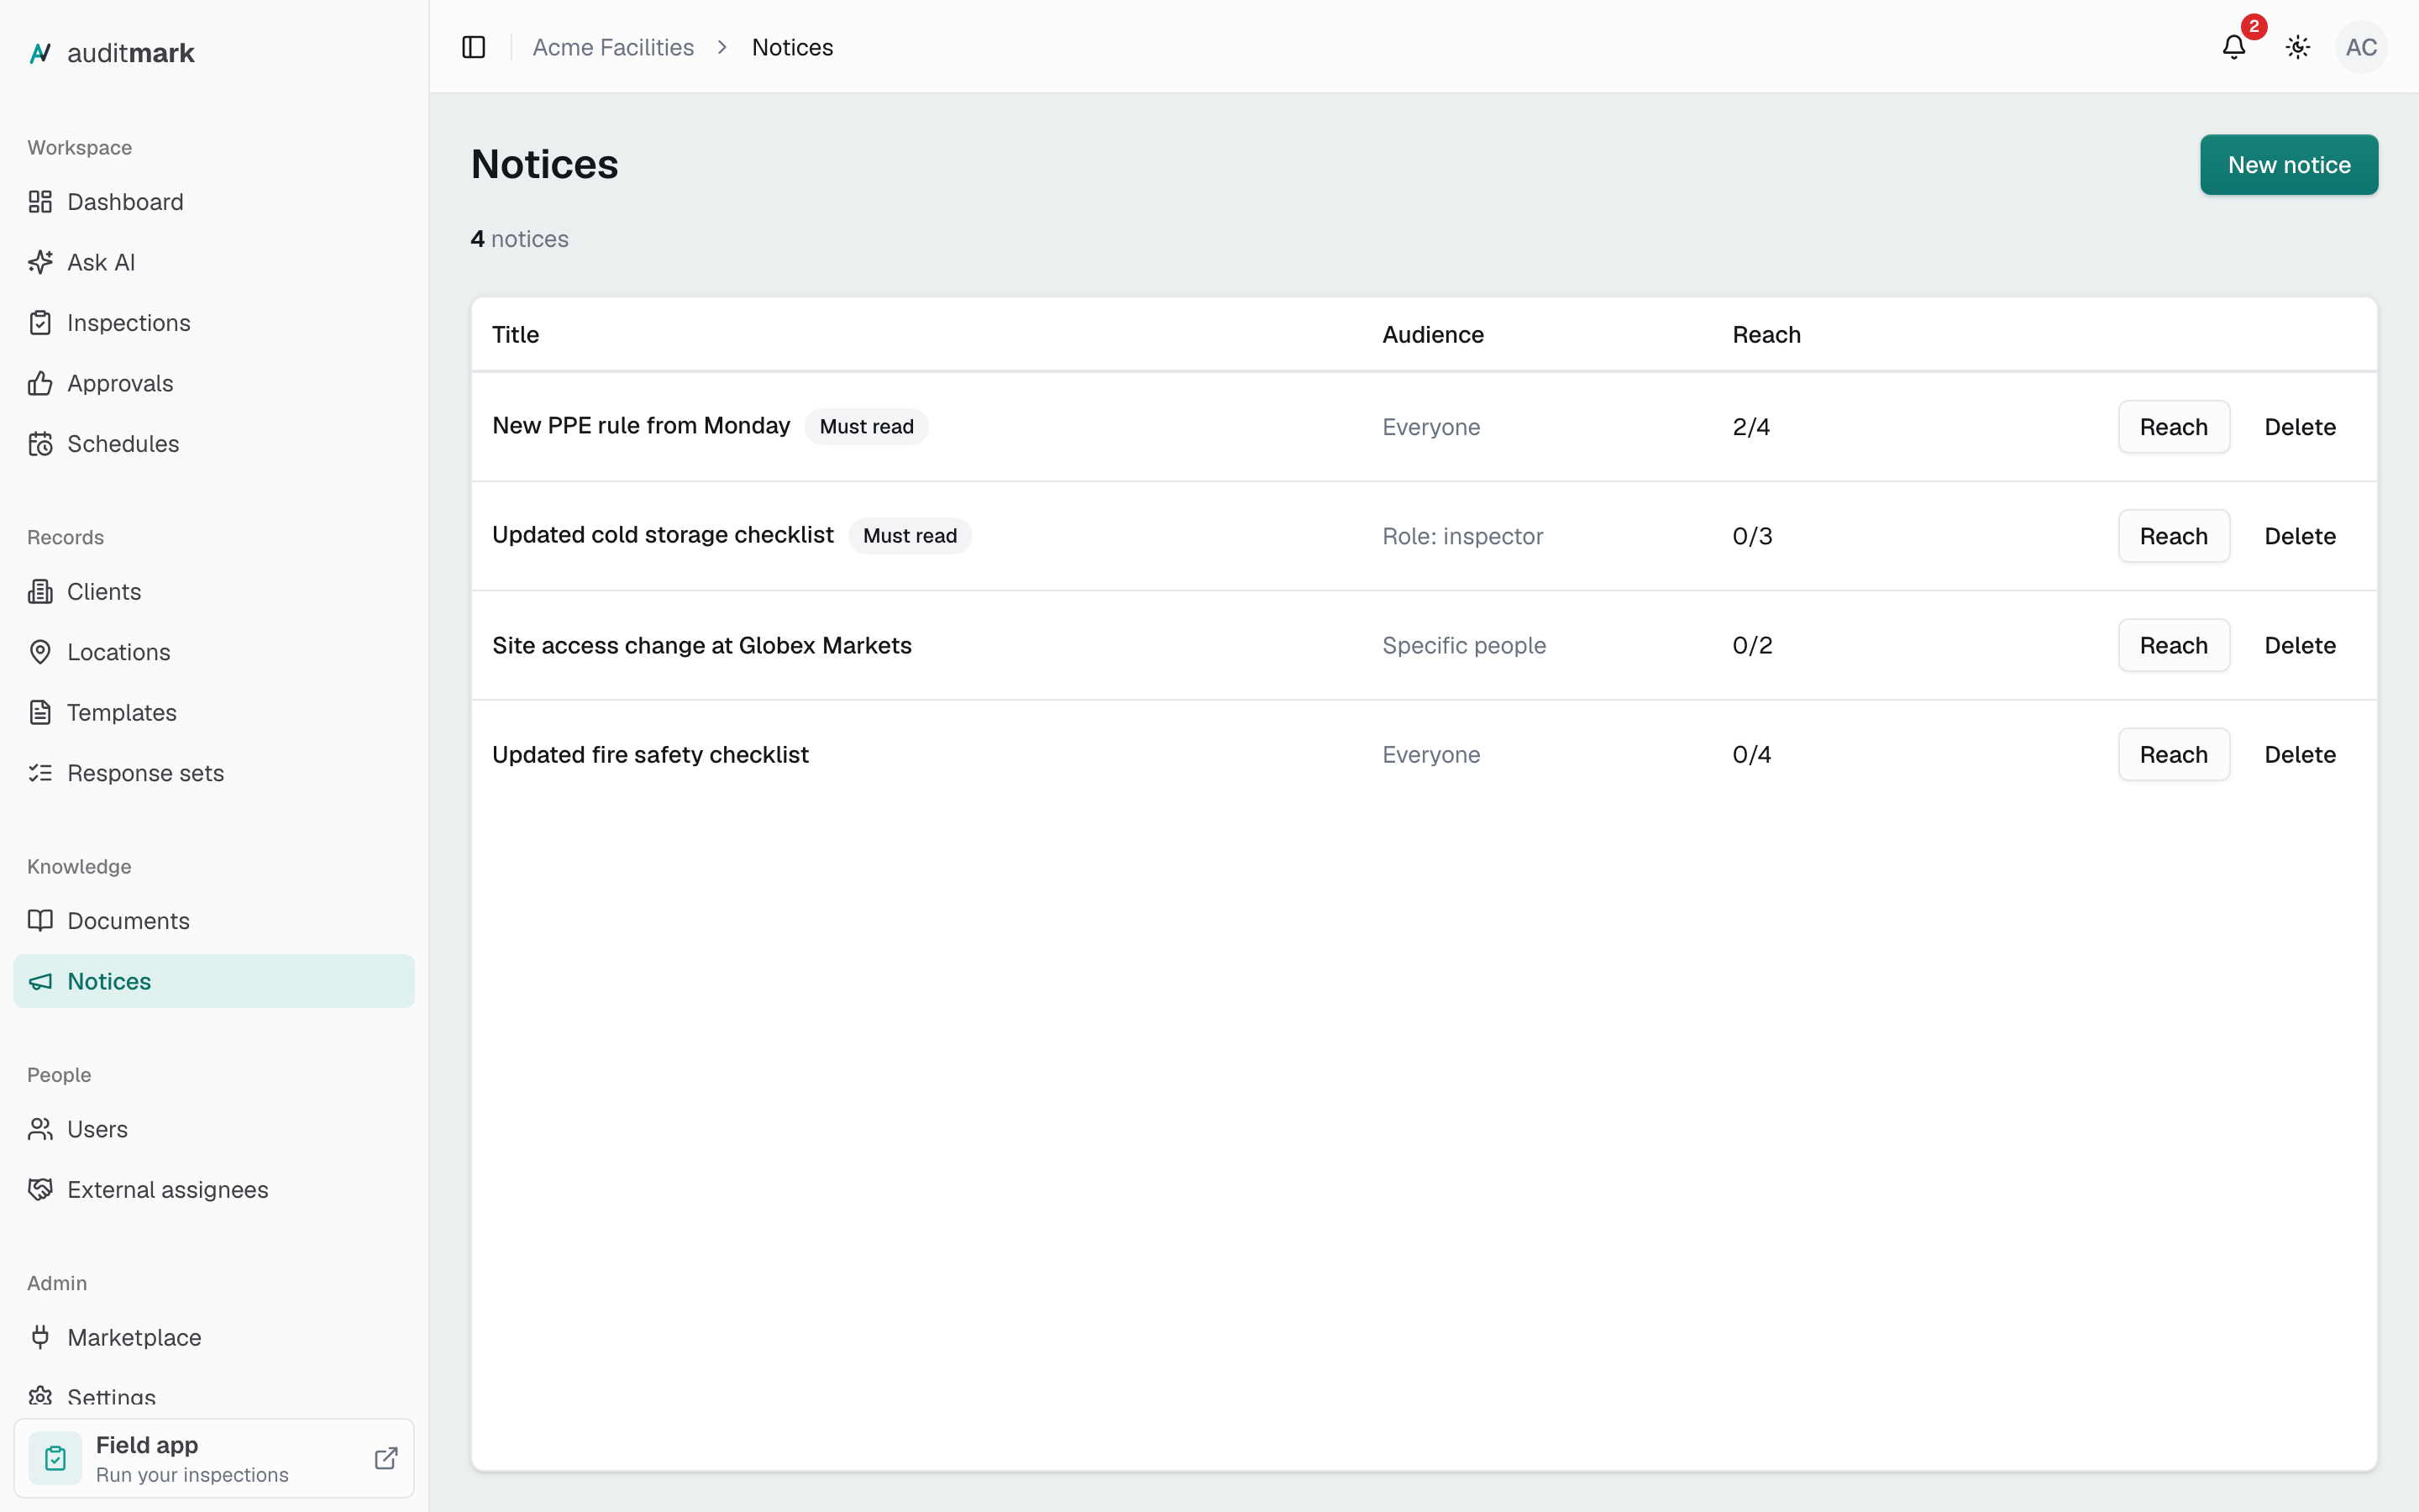2419x1512 pixels.
Task: Open the notifications bell
Action: (x=2234, y=47)
